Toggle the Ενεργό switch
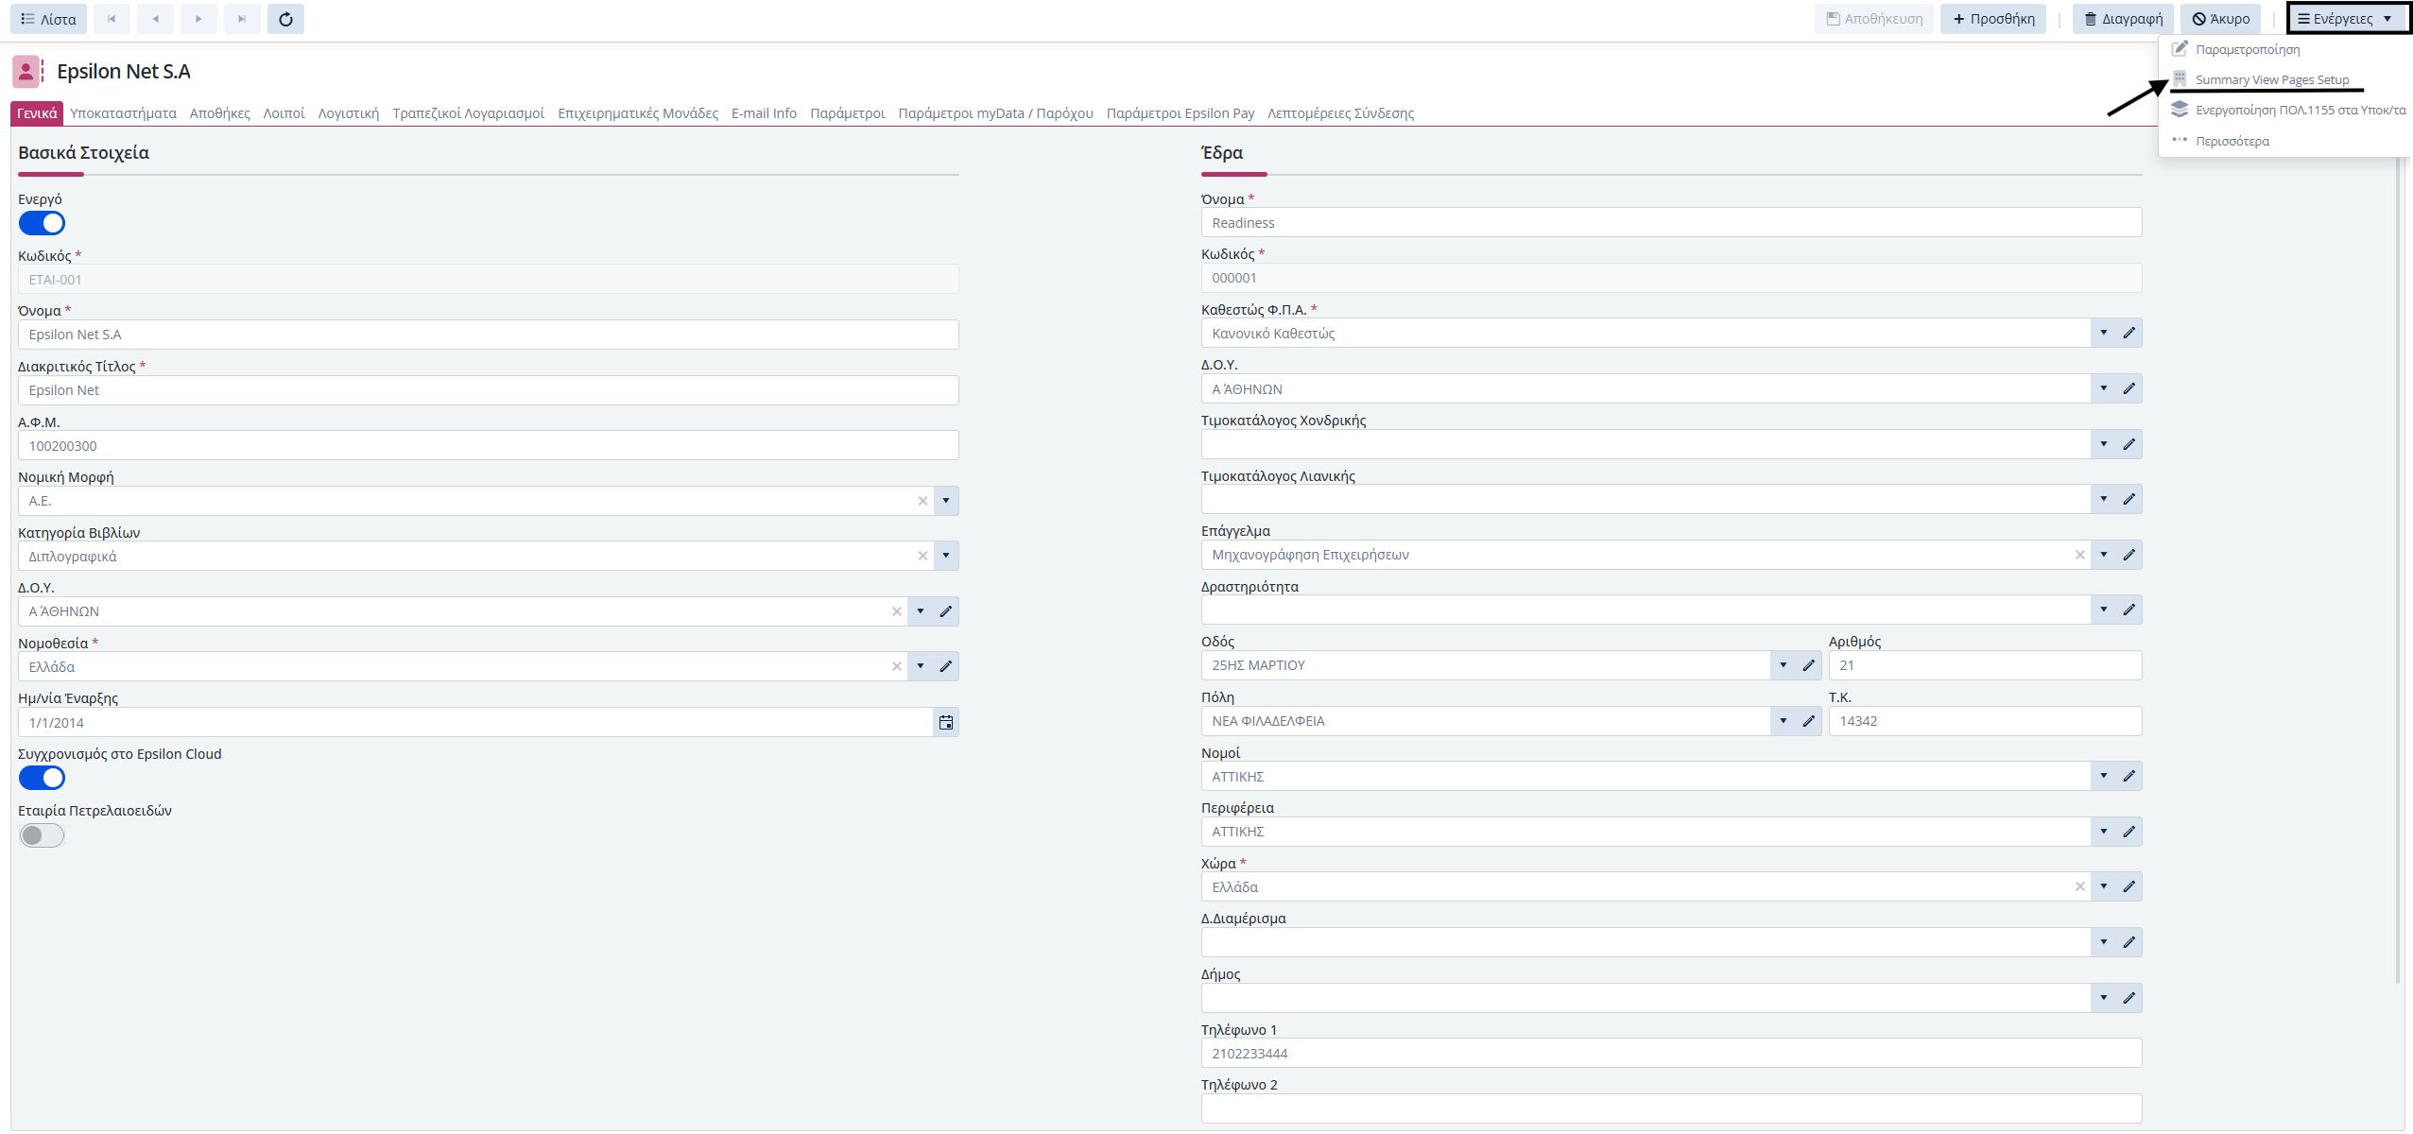 coord(42,223)
